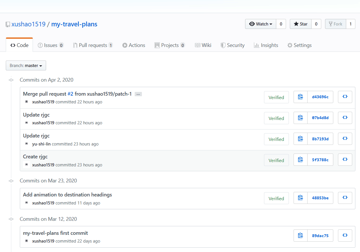
Task: Open pull request #2 link
Action: pos(71,94)
